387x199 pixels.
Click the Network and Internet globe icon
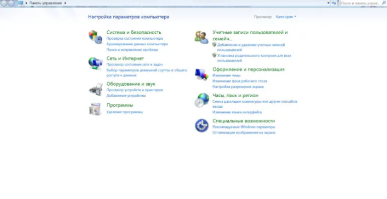pos(96,63)
